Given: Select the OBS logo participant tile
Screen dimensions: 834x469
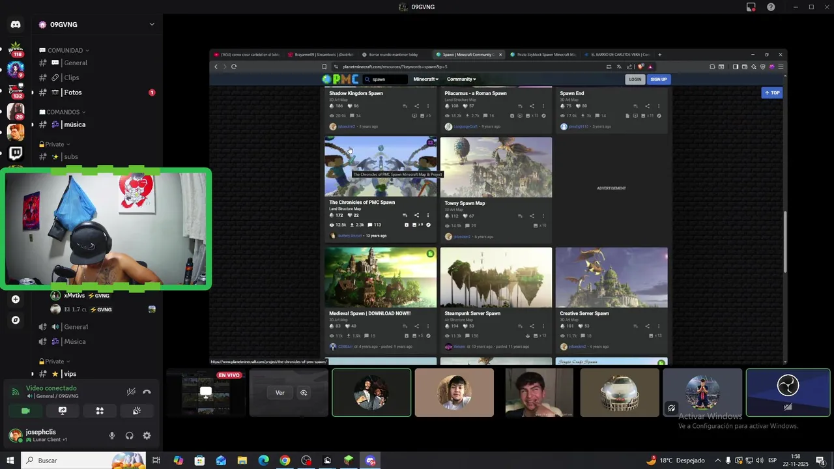Looking at the screenshot, I should (788, 393).
